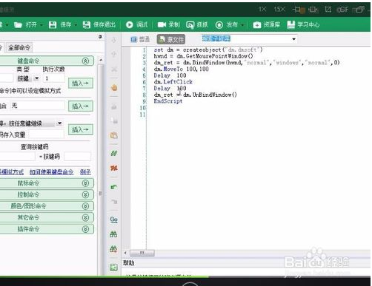Open the dropdown arrow next to 保存
This screenshot has height=286, width=372.
click(76, 25)
